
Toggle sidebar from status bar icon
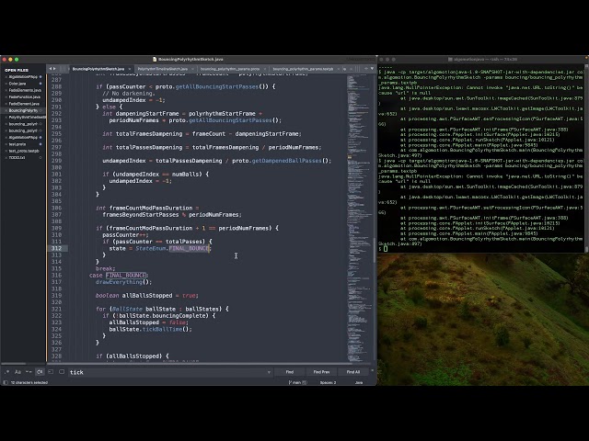tap(6, 382)
